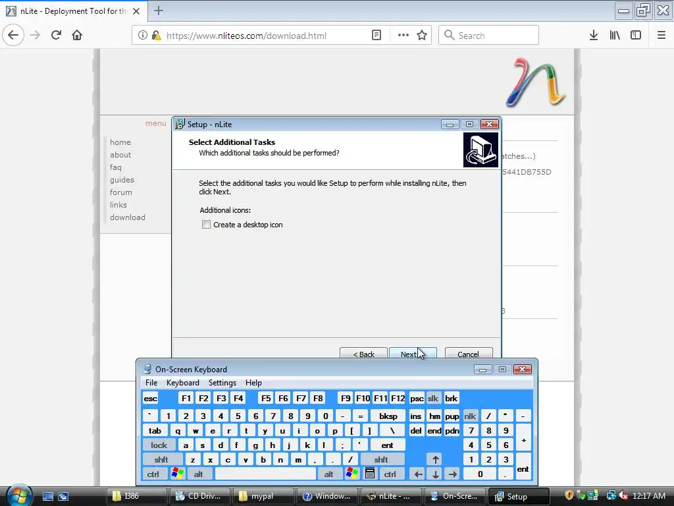Viewport: 674px width, 506px height.
Task: Open the links page in site menu
Action: coord(118,204)
